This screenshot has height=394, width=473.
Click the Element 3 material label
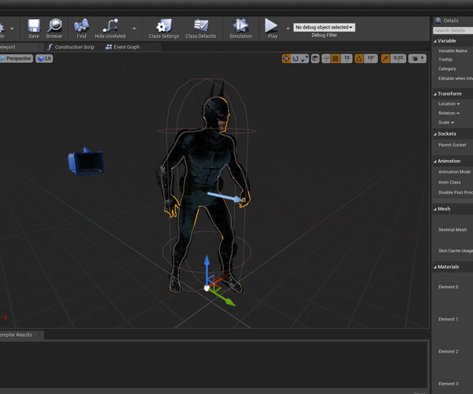click(449, 384)
